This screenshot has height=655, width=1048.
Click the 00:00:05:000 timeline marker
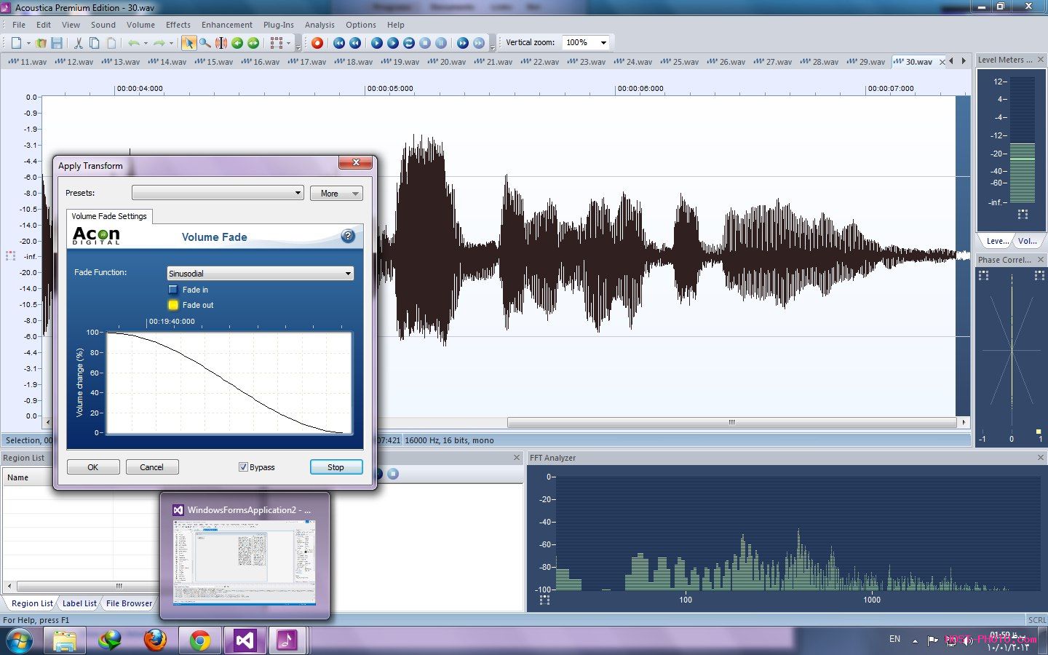tap(390, 89)
